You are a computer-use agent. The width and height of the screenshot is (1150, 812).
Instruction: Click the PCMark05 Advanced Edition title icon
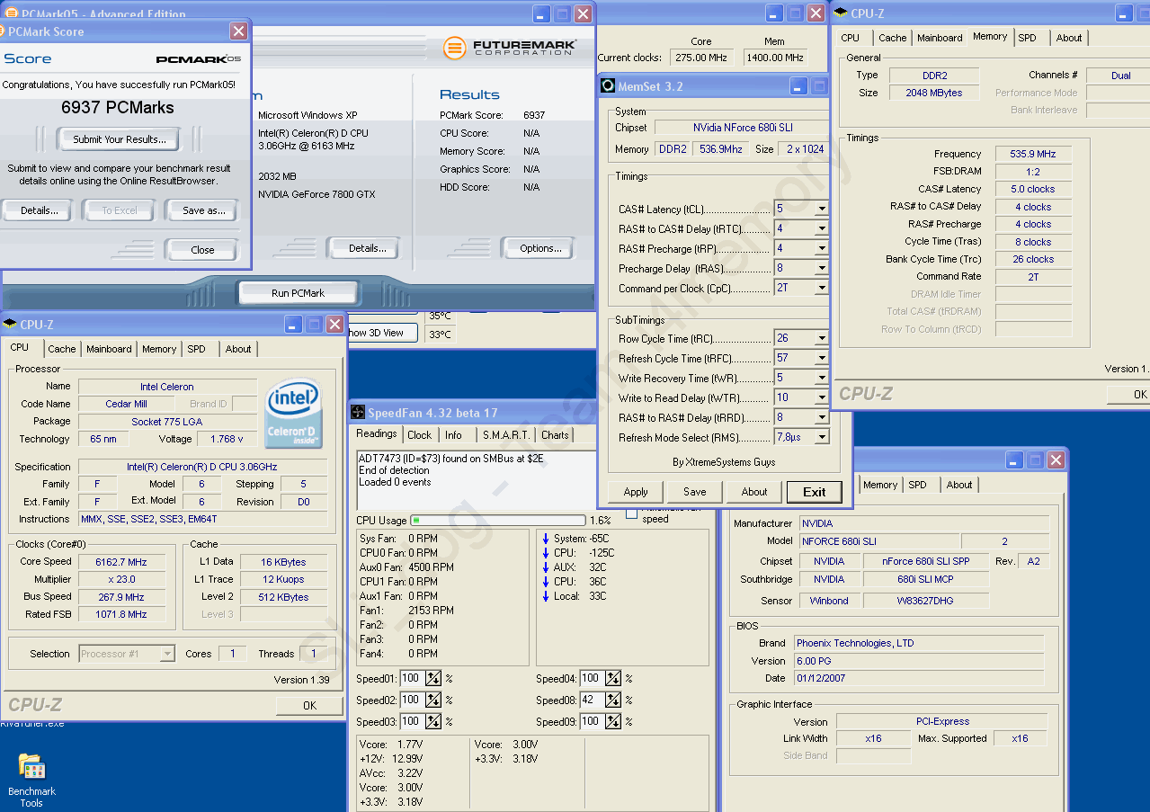tap(12, 13)
